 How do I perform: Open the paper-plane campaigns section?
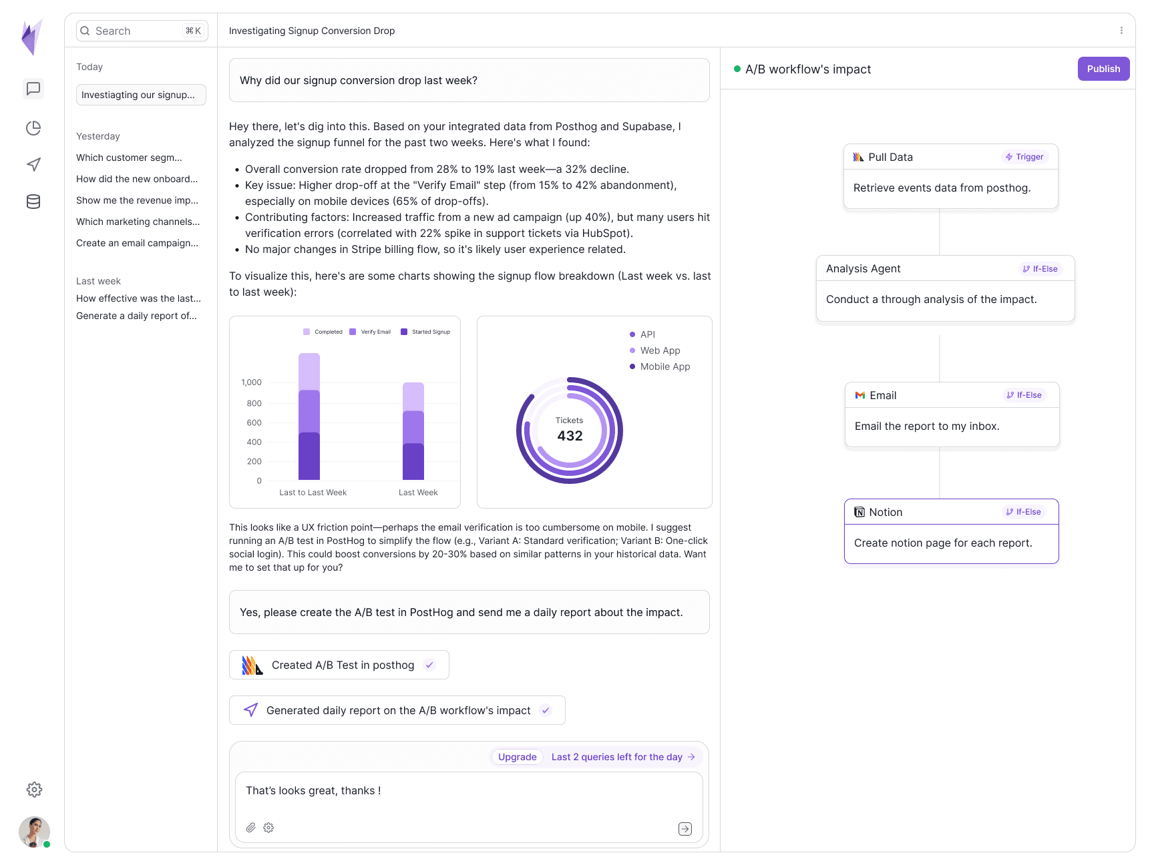coord(33,164)
